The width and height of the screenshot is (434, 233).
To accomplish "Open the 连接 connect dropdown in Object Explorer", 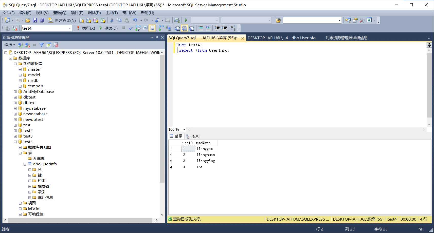I will 10,45.
